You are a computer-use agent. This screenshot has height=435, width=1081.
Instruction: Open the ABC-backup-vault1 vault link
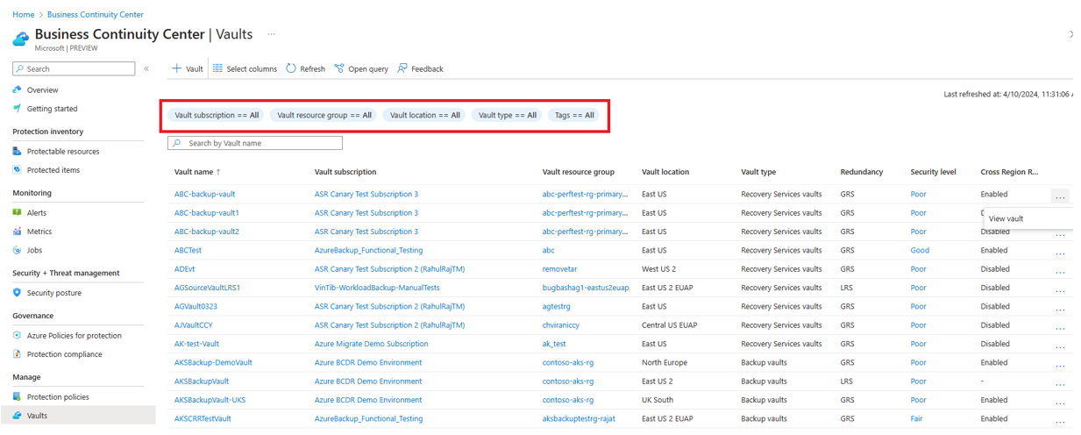pos(207,212)
